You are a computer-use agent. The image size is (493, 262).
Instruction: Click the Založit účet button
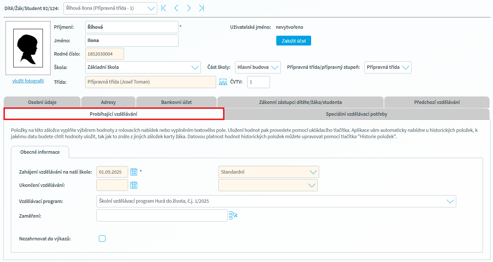click(294, 41)
